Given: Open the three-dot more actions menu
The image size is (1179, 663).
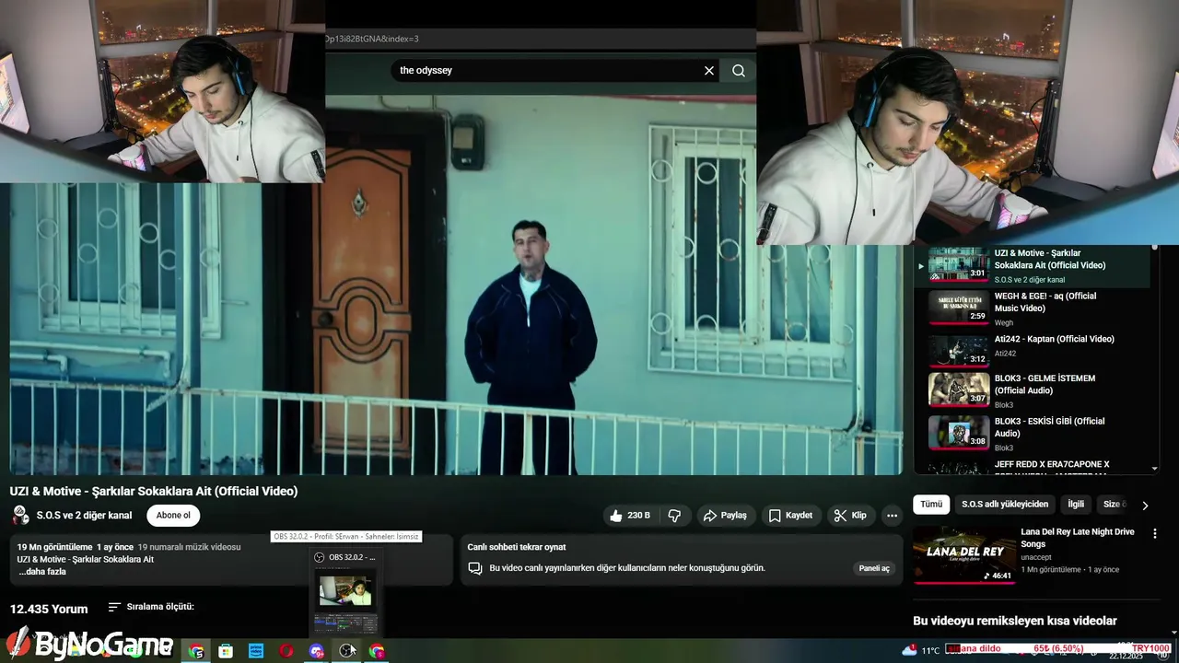Looking at the screenshot, I should pyautogui.click(x=892, y=516).
